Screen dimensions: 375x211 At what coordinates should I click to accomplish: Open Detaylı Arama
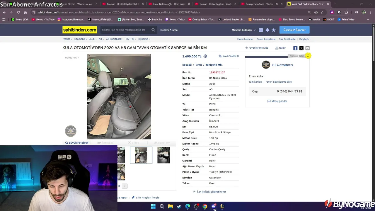tap(169, 30)
